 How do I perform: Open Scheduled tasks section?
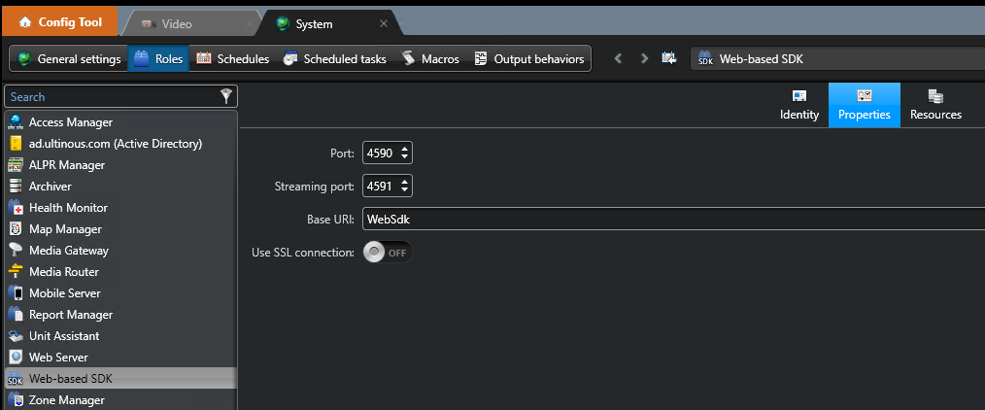point(334,59)
